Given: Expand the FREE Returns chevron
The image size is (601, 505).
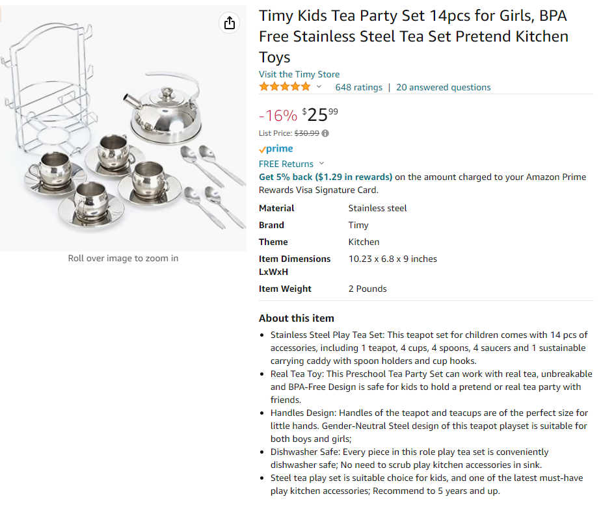Looking at the screenshot, I should pos(321,164).
